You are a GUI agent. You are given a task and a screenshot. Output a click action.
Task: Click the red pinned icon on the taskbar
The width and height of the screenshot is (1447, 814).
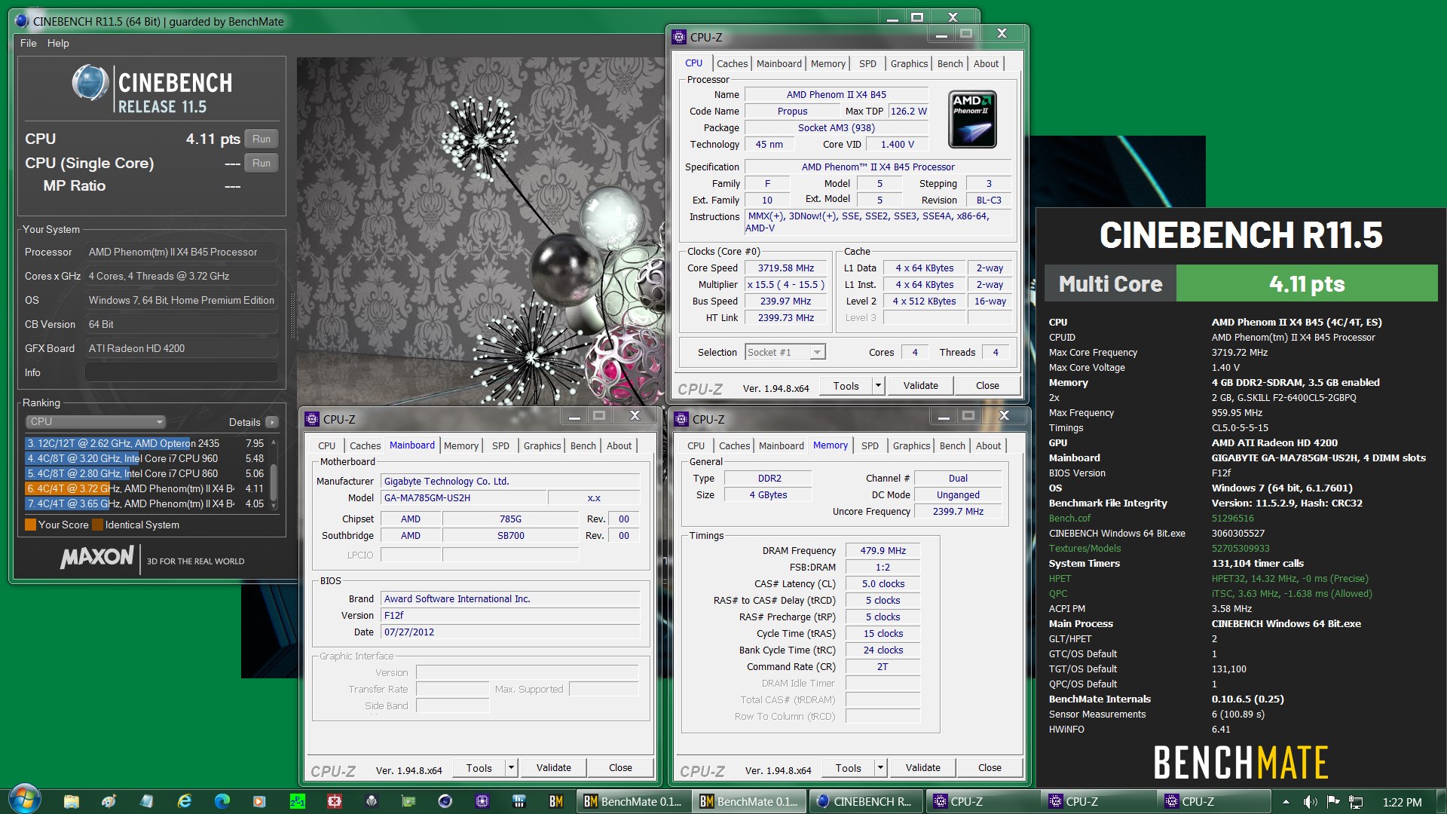coord(334,801)
